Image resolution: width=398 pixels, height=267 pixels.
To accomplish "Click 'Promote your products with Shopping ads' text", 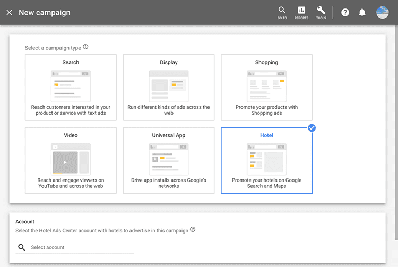I will 266,110.
